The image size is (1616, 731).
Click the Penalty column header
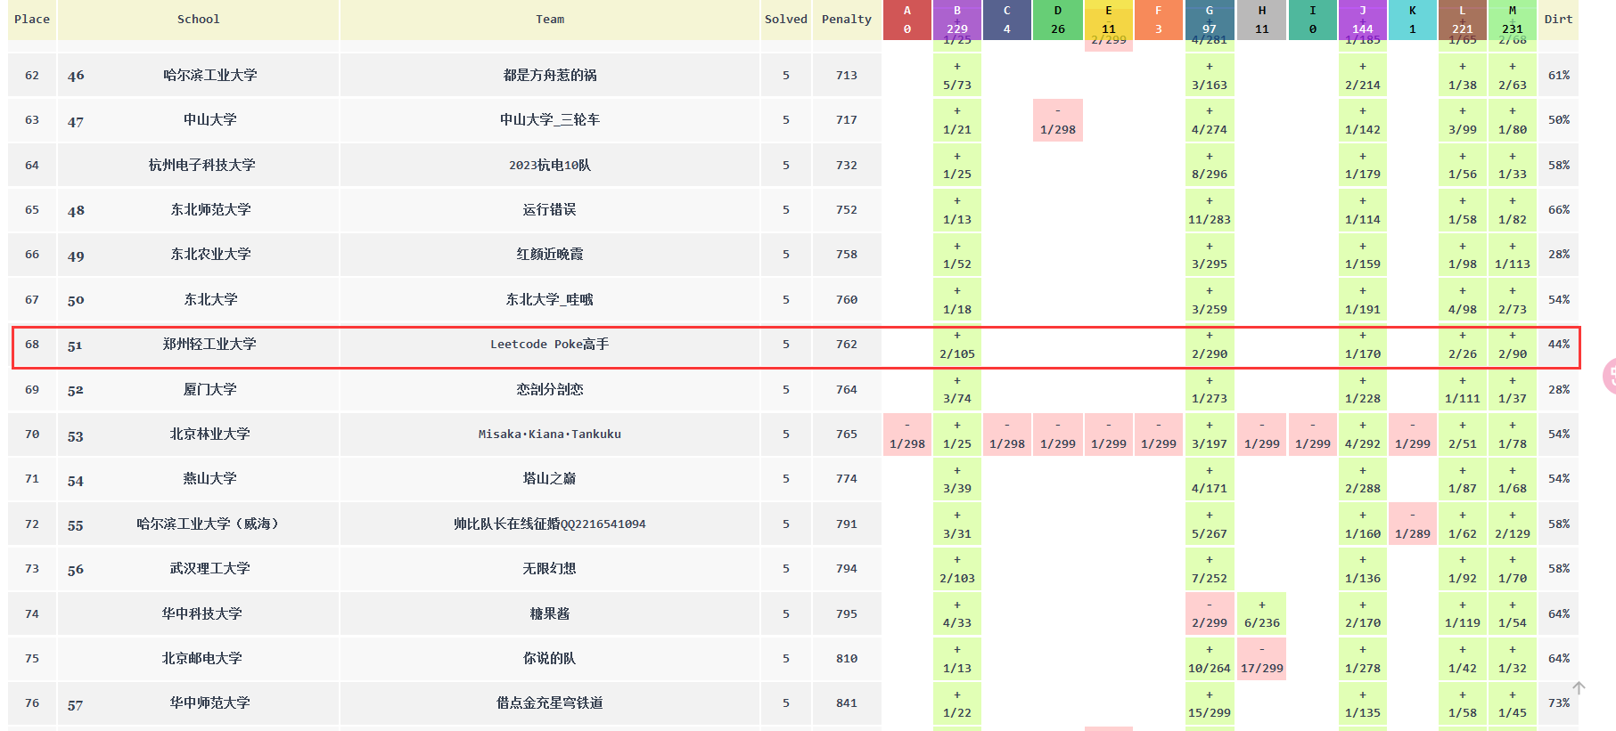click(847, 20)
